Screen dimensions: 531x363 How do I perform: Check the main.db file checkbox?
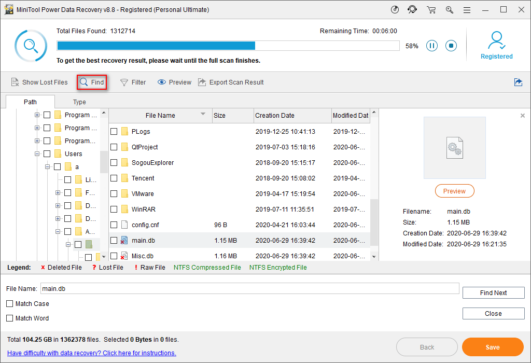point(114,241)
